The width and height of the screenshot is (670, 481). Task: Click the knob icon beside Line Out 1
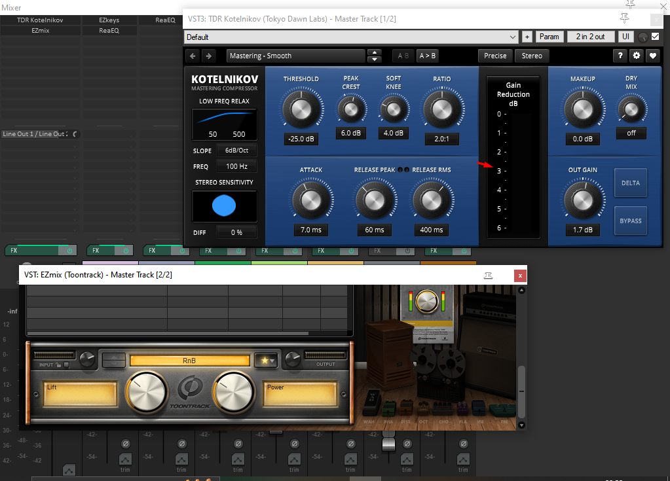click(75, 134)
